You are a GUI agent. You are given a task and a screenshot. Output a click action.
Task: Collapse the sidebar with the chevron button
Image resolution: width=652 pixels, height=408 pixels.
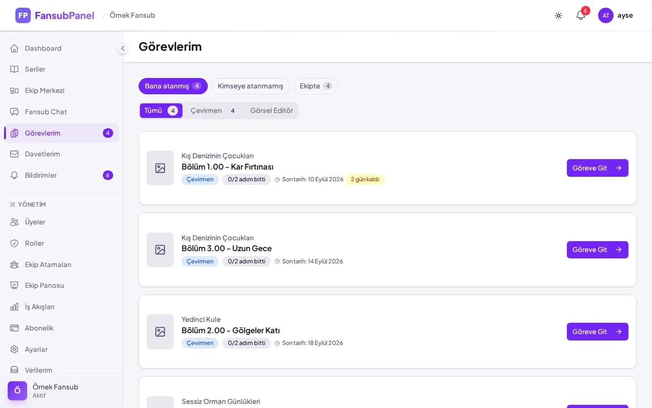[123, 48]
